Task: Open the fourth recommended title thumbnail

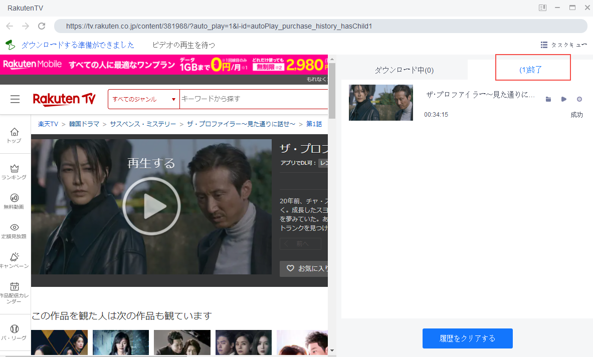Action: pos(244,342)
